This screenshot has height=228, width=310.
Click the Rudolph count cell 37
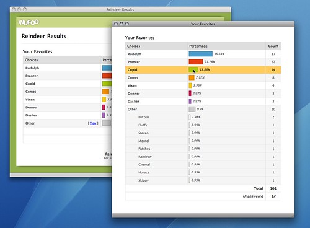coord(273,54)
